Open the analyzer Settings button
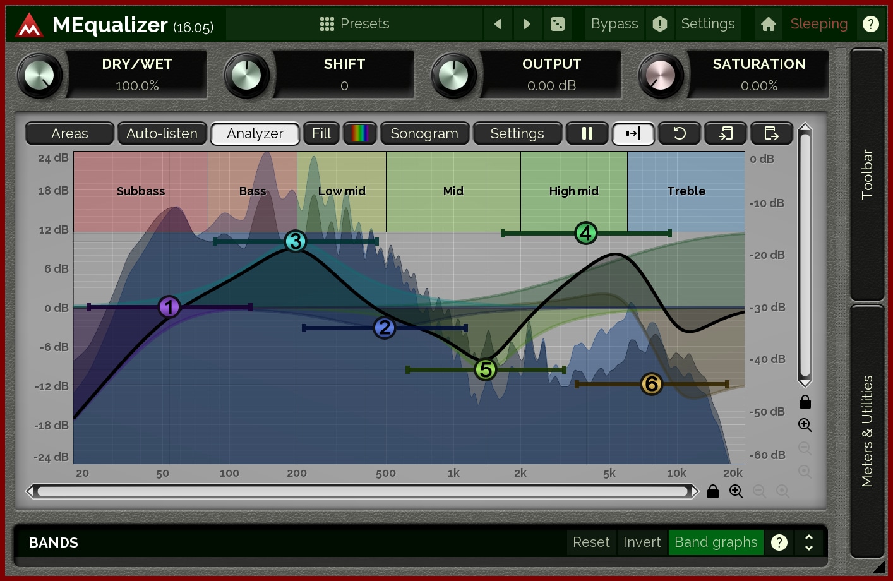The height and width of the screenshot is (581, 893). [x=517, y=133]
